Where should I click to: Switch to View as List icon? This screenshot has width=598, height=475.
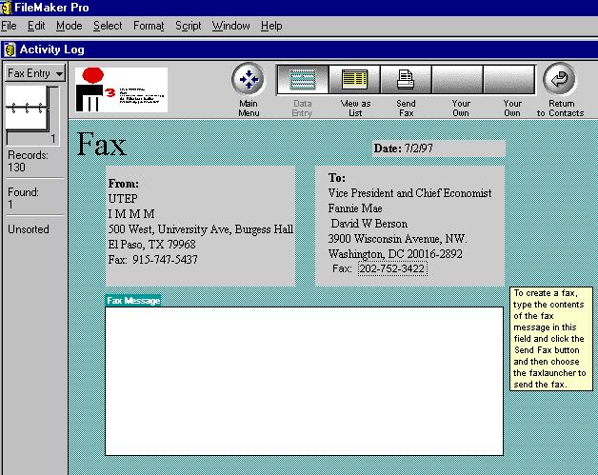(x=354, y=79)
